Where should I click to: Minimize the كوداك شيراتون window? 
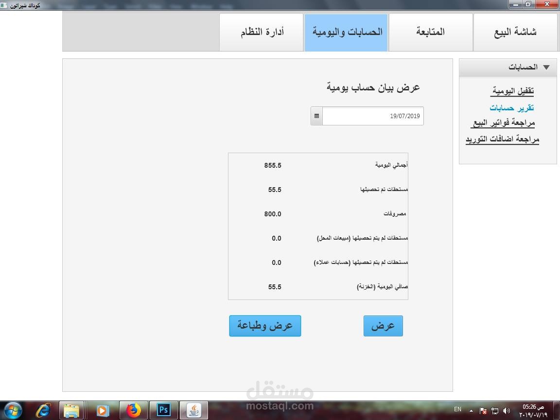[516, 4]
